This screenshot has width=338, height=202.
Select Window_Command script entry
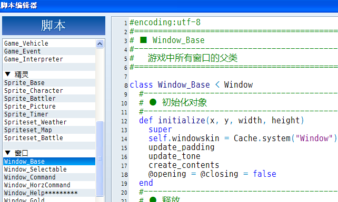click(x=49, y=177)
